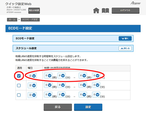Open the manual book icon

coord(105,10)
